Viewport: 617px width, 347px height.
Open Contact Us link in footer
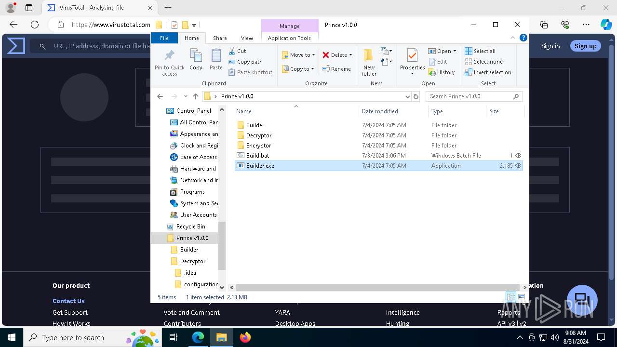pyautogui.click(x=68, y=301)
